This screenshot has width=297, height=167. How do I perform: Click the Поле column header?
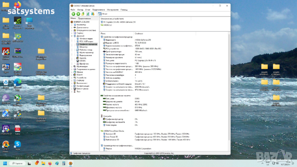[103, 33]
